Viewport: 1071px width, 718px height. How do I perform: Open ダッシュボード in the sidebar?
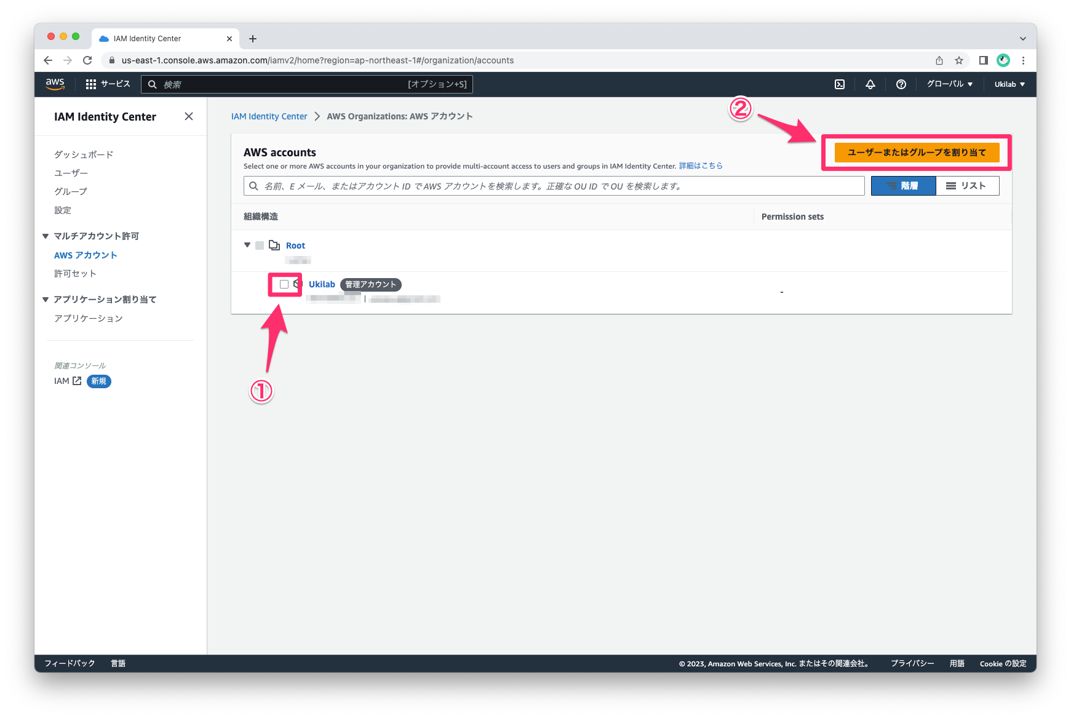pyautogui.click(x=84, y=154)
